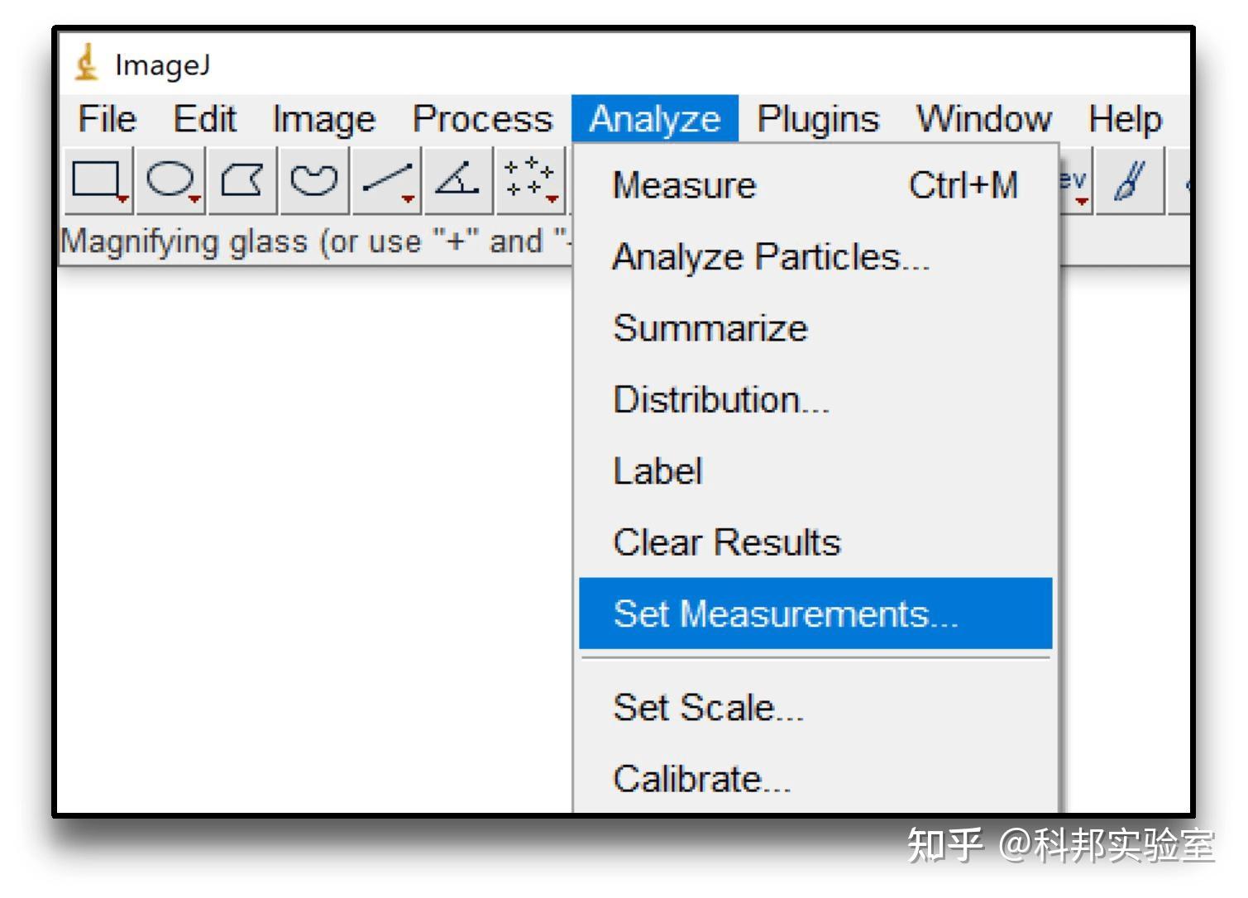Image resolution: width=1248 pixels, height=898 pixels.
Task: Click Analyze Particles... menu entry
Action: pos(771,257)
